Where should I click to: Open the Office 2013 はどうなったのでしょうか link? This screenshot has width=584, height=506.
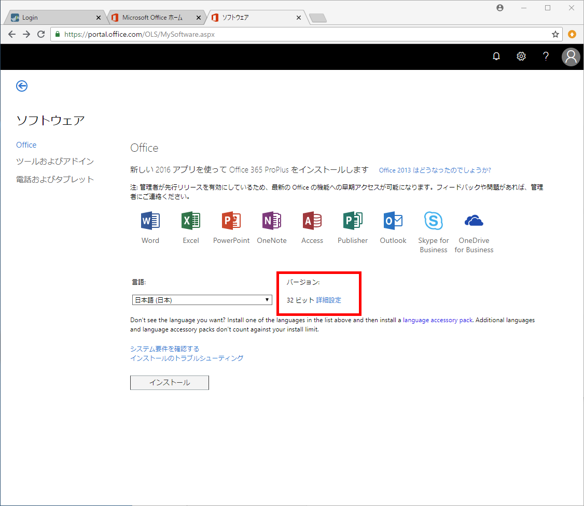pos(435,170)
